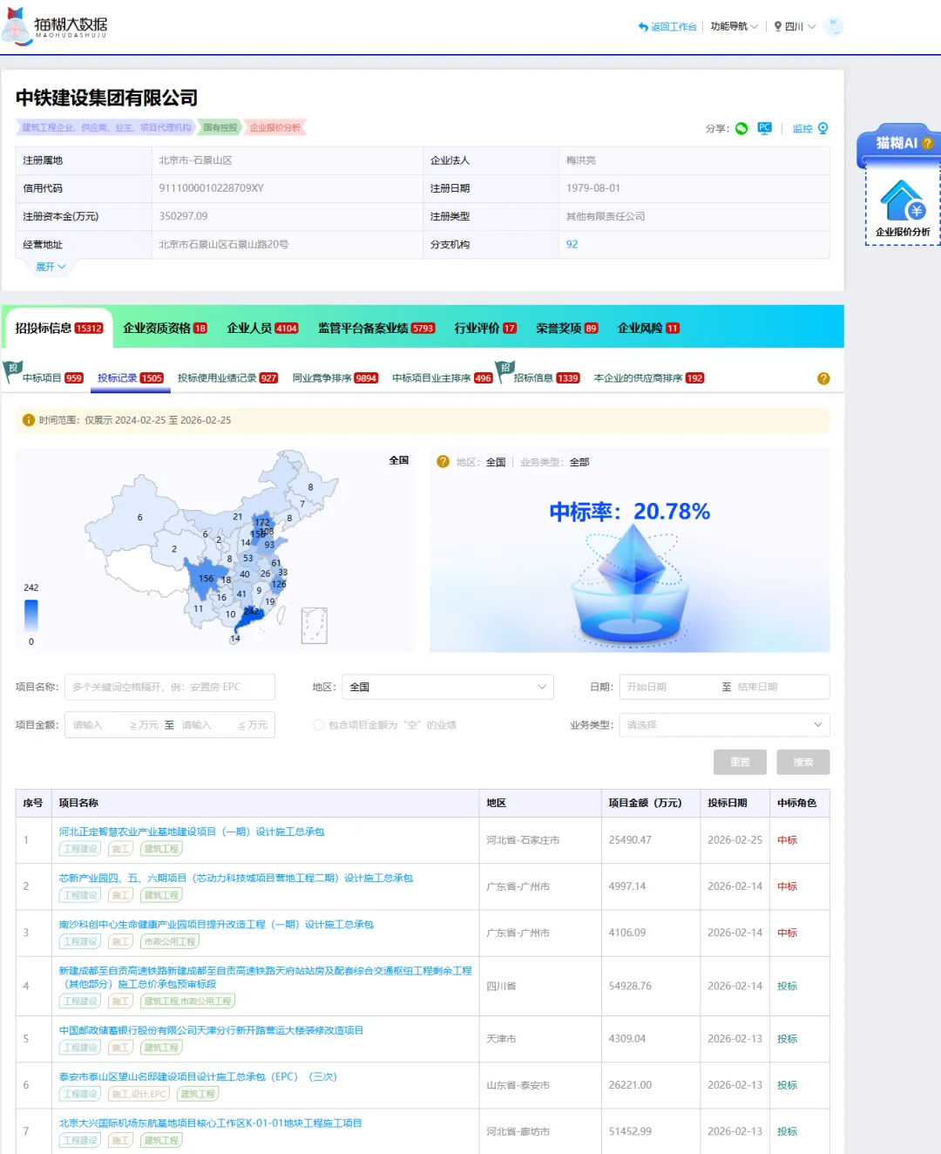The width and height of the screenshot is (941, 1154).
Task: Switch to the 荣誉奖项 tab
Action: tap(567, 329)
